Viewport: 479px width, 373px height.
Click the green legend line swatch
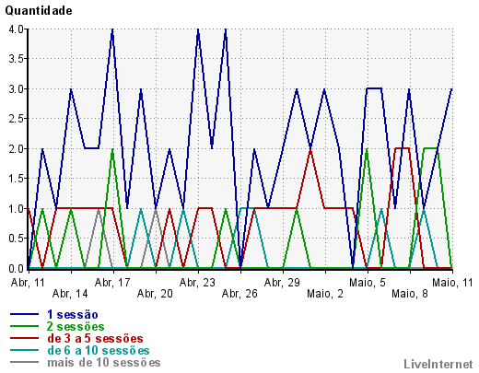[24, 326]
